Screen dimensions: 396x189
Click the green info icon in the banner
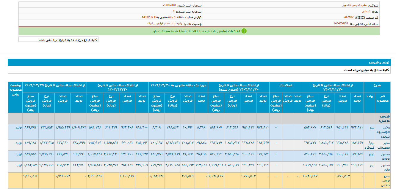click(x=244, y=31)
